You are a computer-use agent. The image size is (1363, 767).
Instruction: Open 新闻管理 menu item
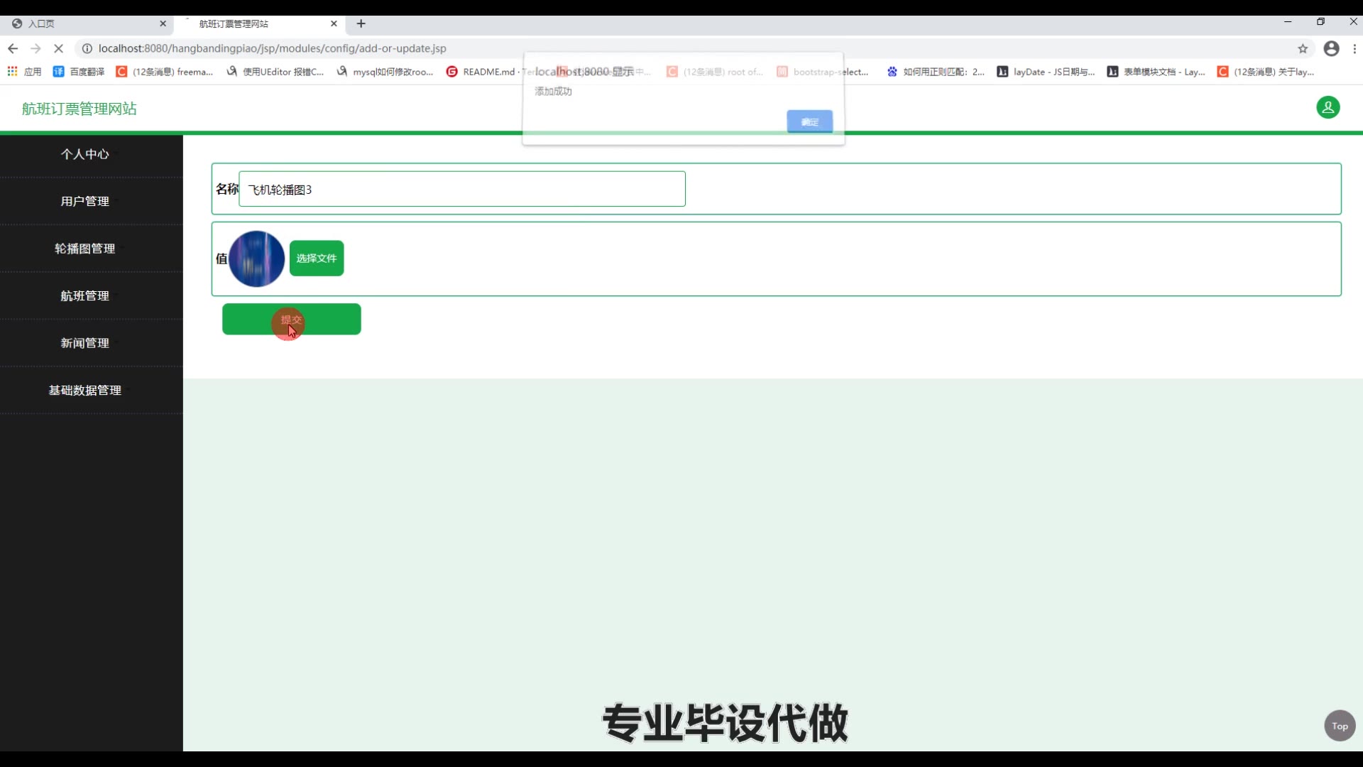point(84,343)
